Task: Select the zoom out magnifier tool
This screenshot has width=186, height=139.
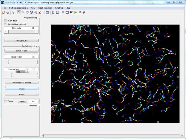Action: click(x=23, y=12)
